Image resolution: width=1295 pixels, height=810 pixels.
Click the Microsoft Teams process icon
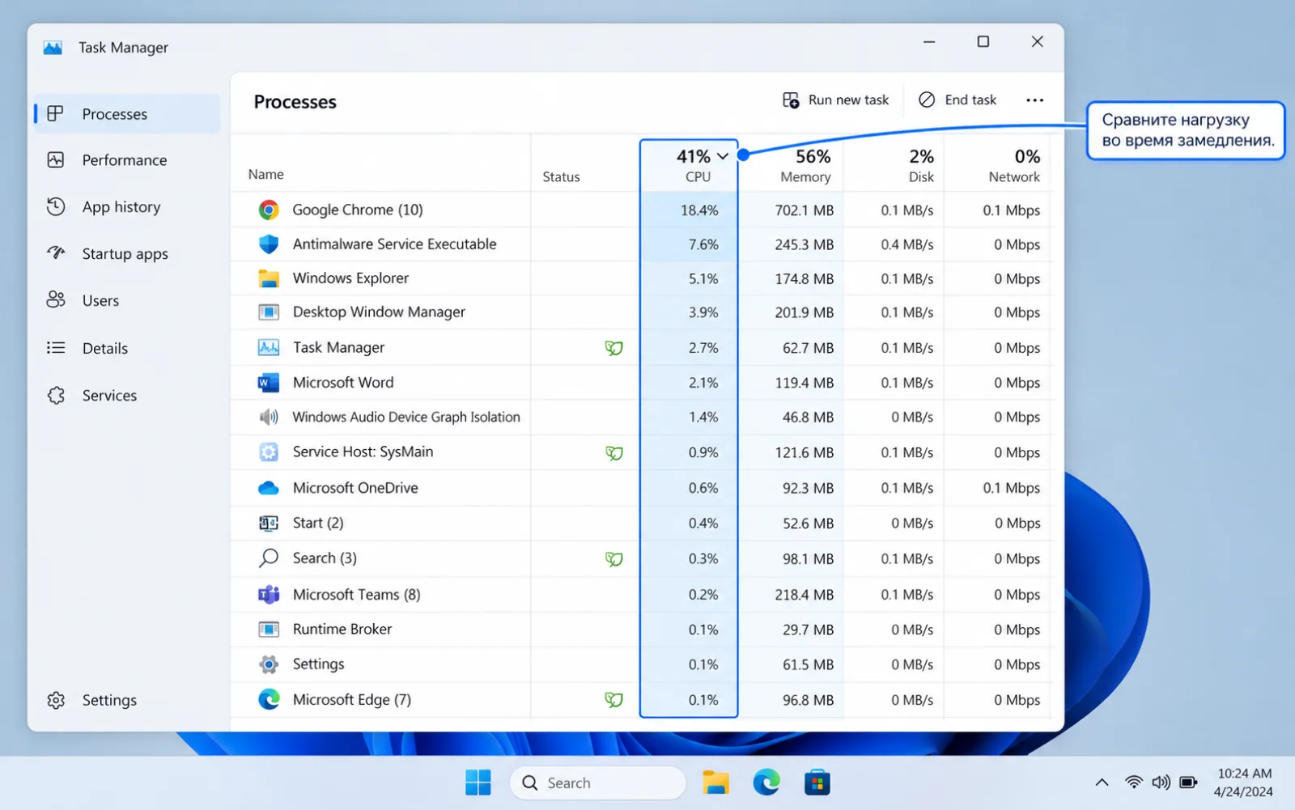pyautogui.click(x=269, y=595)
